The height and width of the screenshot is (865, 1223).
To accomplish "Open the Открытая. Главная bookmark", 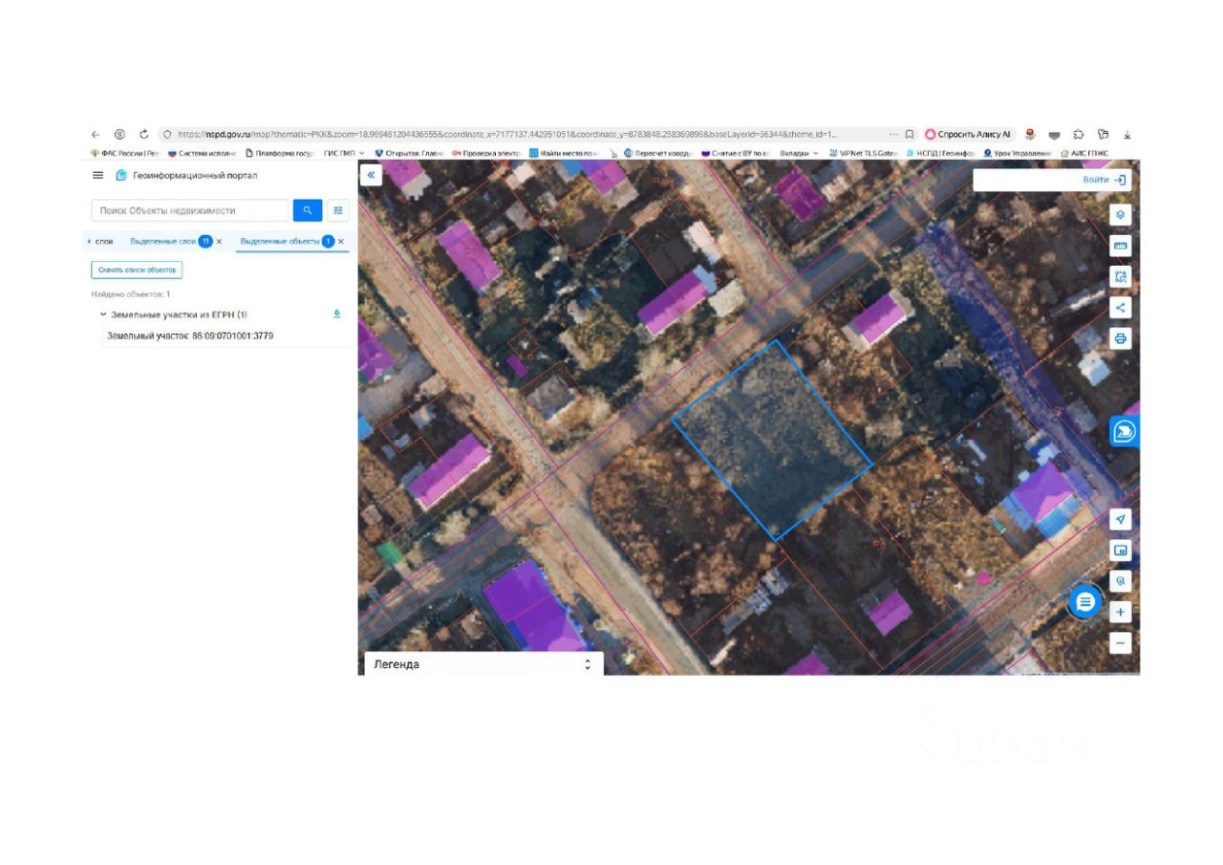I will pyautogui.click(x=409, y=153).
